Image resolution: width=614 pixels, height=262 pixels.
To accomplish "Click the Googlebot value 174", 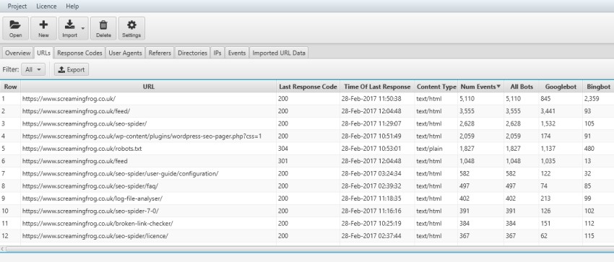I will click(x=545, y=136).
